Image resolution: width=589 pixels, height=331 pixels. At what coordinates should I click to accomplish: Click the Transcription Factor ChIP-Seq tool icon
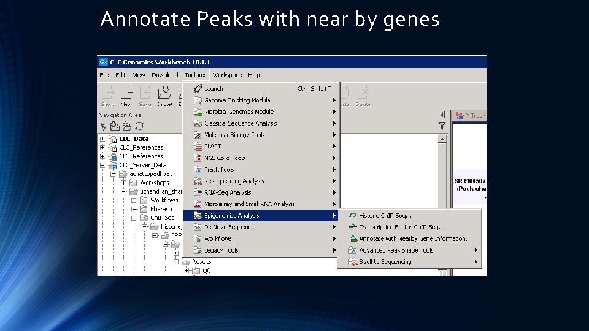pos(353,227)
